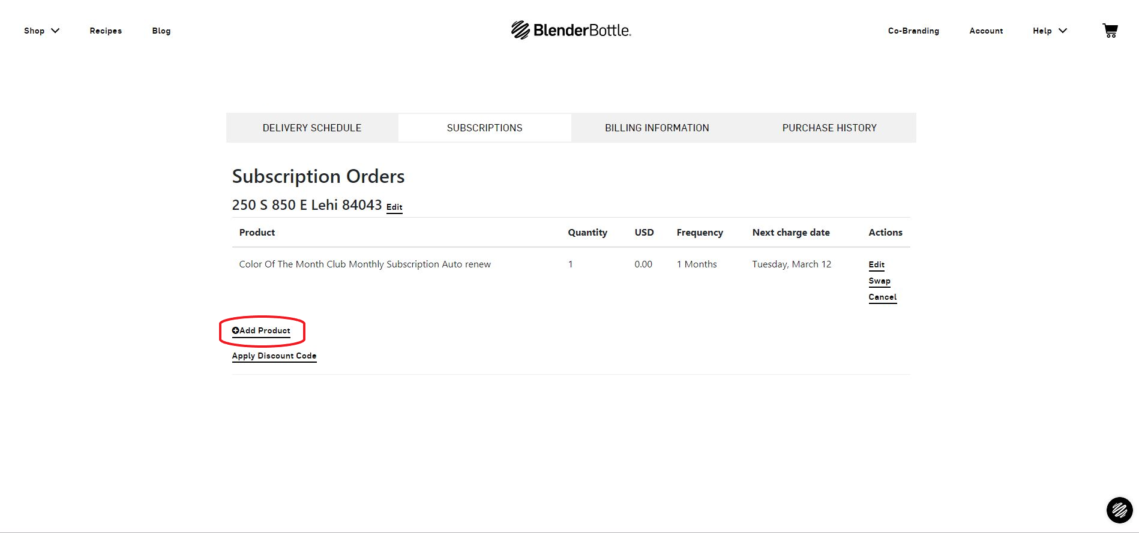Image resolution: width=1139 pixels, height=533 pixels.
Task: Click the BlenderBottle logo
Action: 571,30
